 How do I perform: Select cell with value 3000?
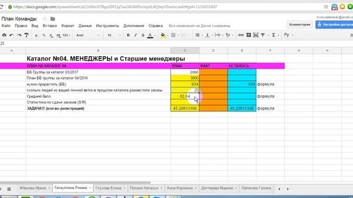coord(185,78)
